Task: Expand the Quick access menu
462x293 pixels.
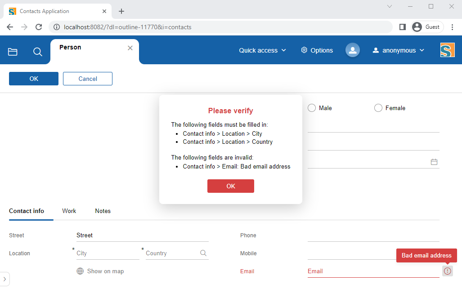Action: 262,50
